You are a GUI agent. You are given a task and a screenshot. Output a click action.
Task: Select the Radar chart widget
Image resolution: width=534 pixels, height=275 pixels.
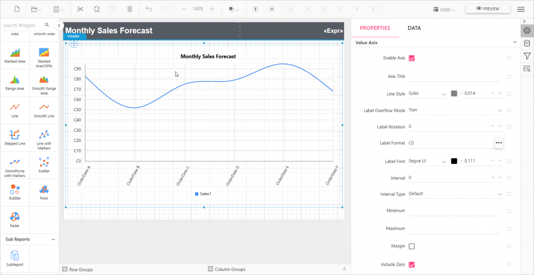click(15, 220)
